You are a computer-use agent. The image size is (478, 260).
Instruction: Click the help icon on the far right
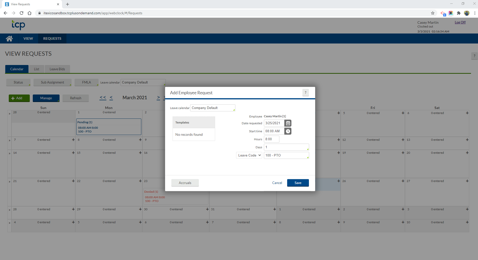click(x=474, y=56)
